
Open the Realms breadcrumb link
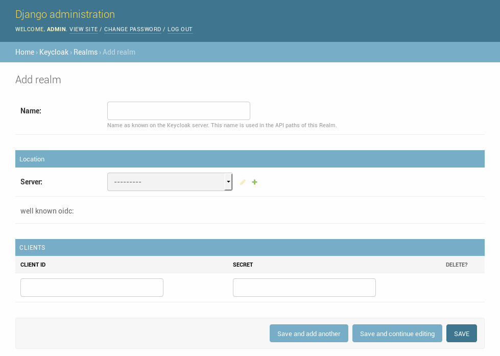pyautogui.click(x=85, y=52)
